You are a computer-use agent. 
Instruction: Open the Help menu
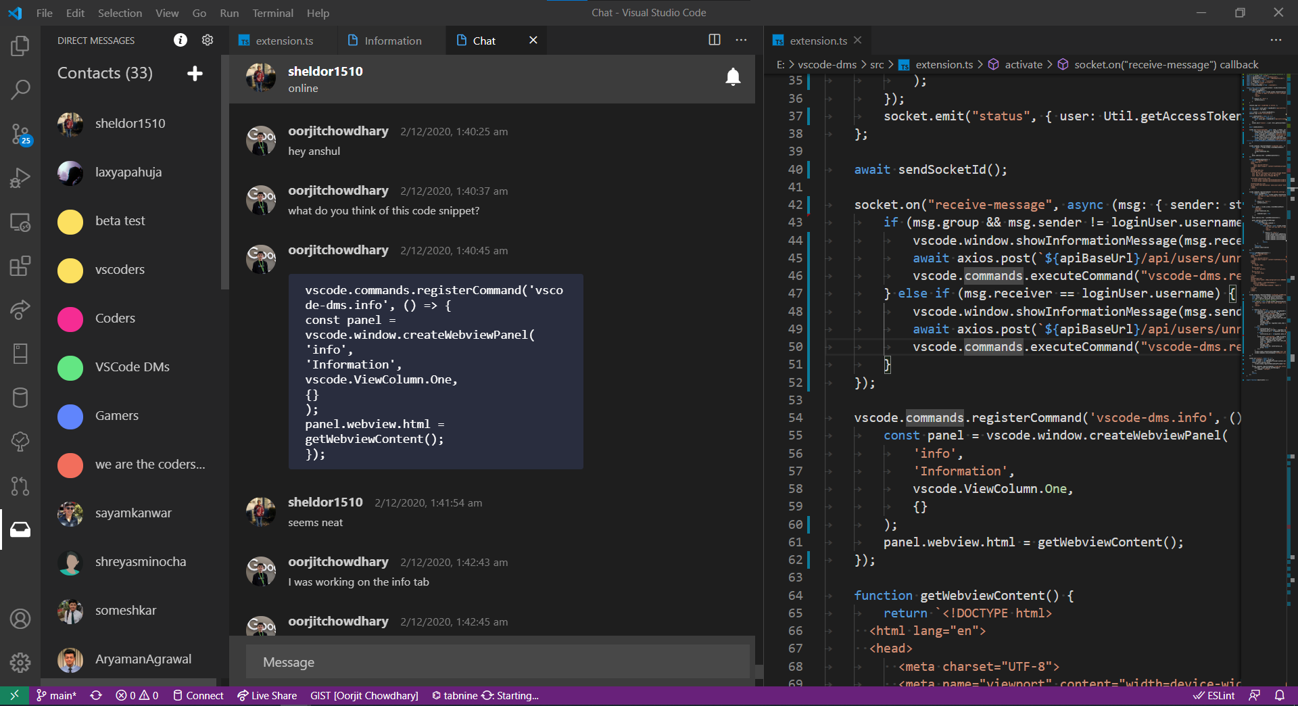pyautogui.click(x=318, y=13)
